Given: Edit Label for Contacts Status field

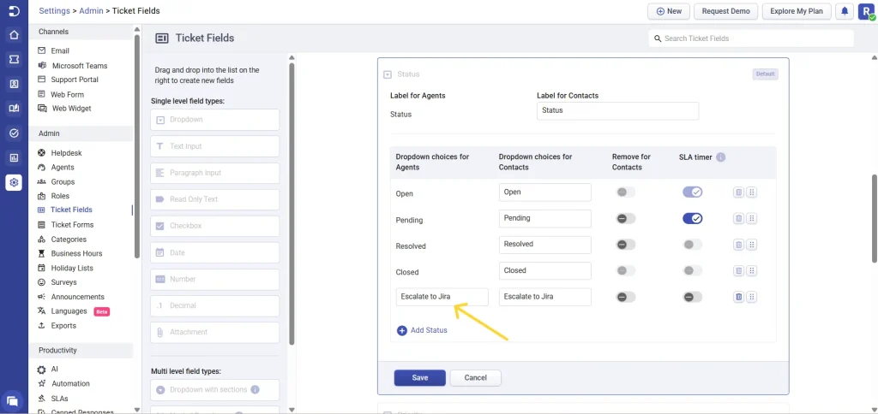Looking at the screenshot, I should tap(617, 110).
